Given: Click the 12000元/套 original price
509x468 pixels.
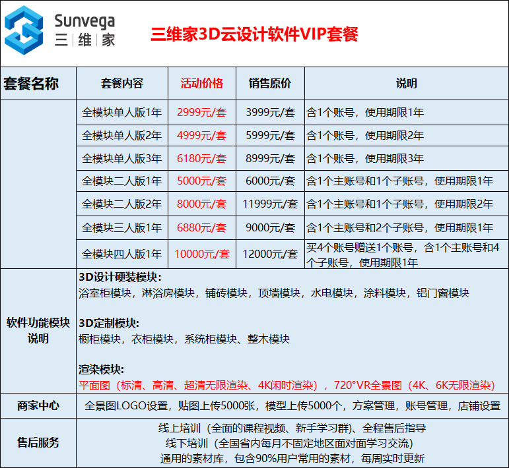Looking at the screenshot, I should 270,254.
